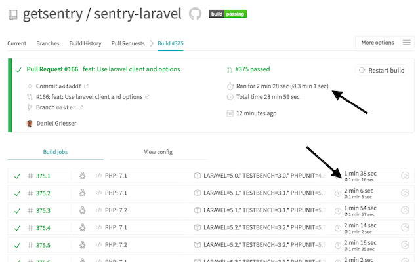
Task: Click the hamburger menu icon
Action: tap(407, 42)
